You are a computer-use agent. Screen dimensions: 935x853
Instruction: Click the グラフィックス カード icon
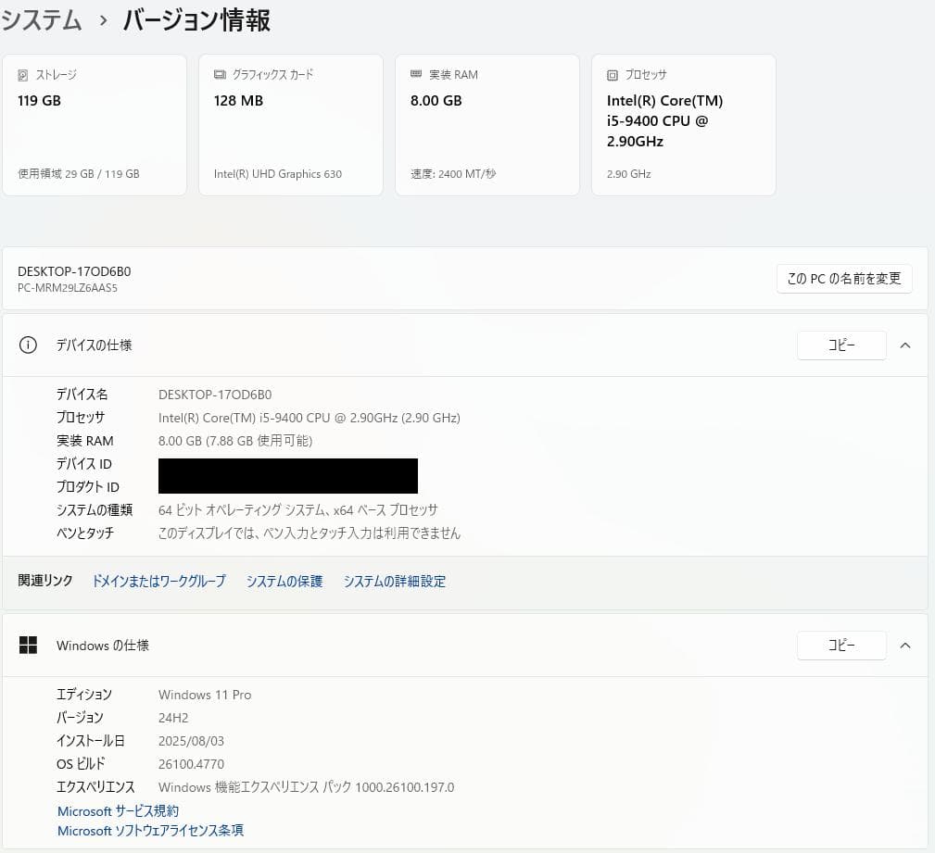[x=218, y=75]
